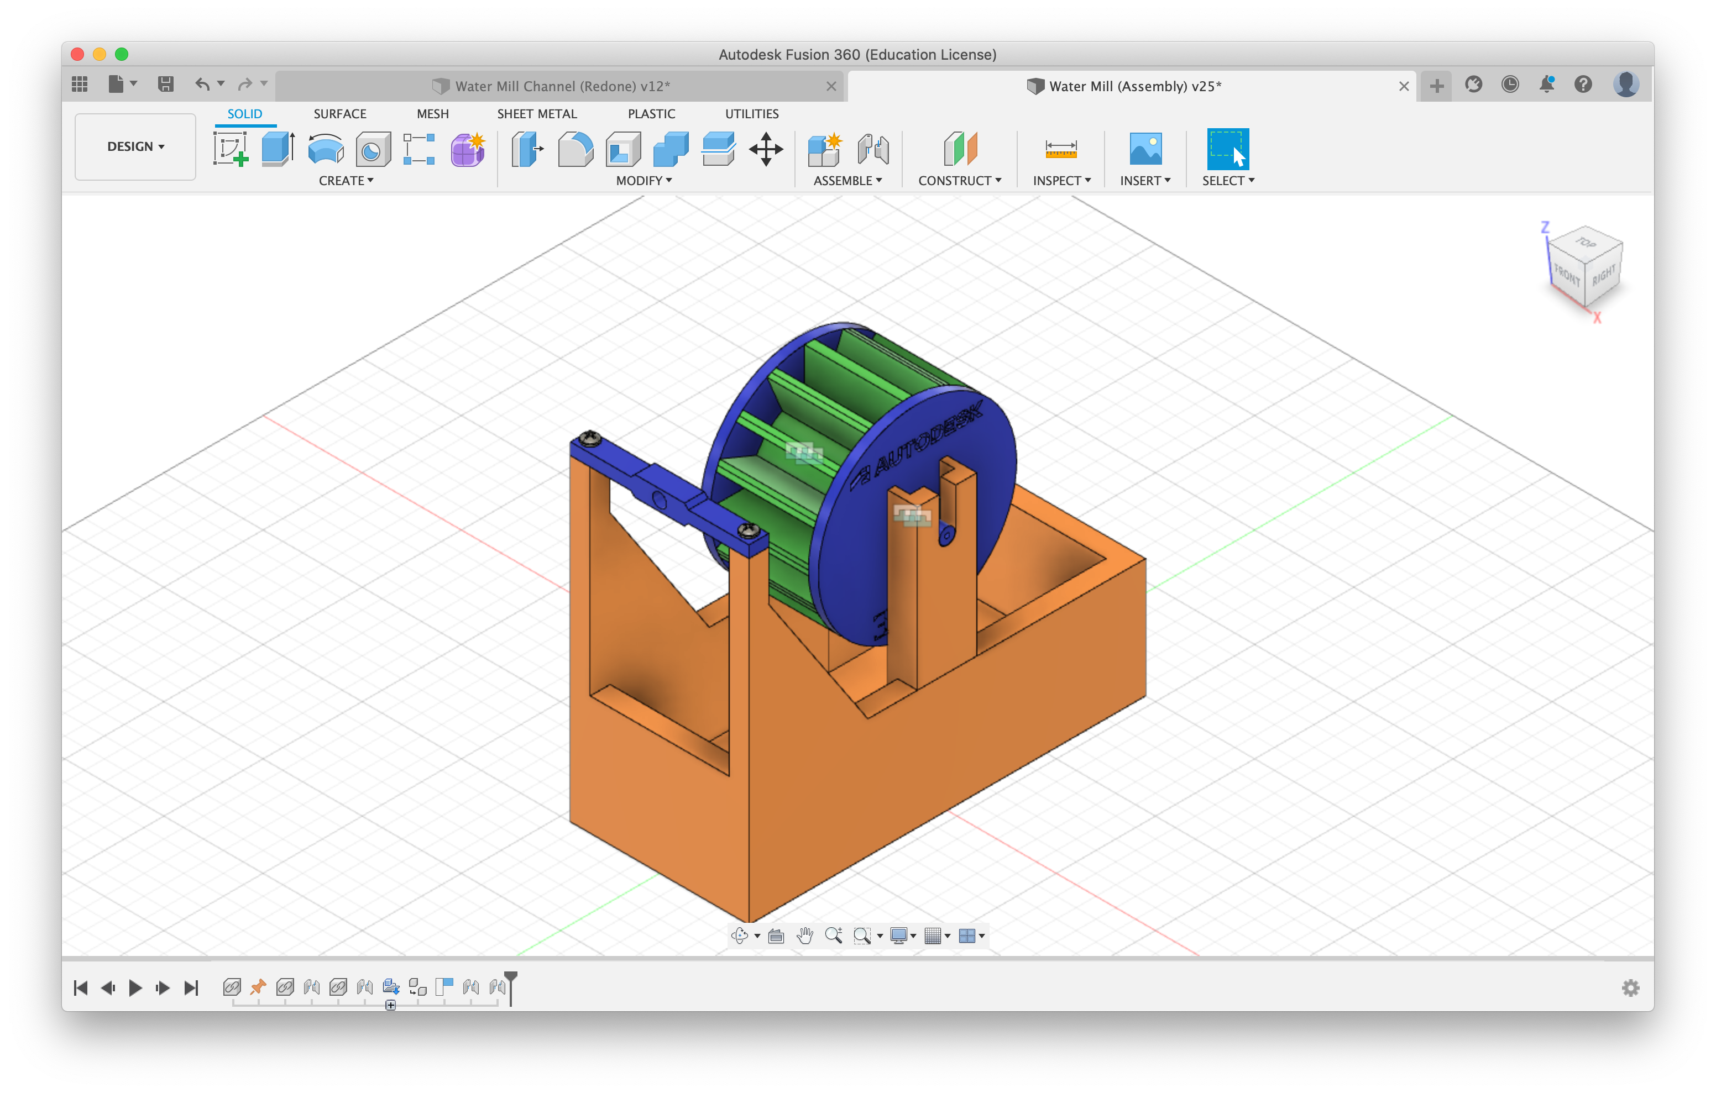Viewport: 1716px width, 1093px height.
Task: Switch to the MESH tab
Action: pyautogui.click(x=432, y=115)
